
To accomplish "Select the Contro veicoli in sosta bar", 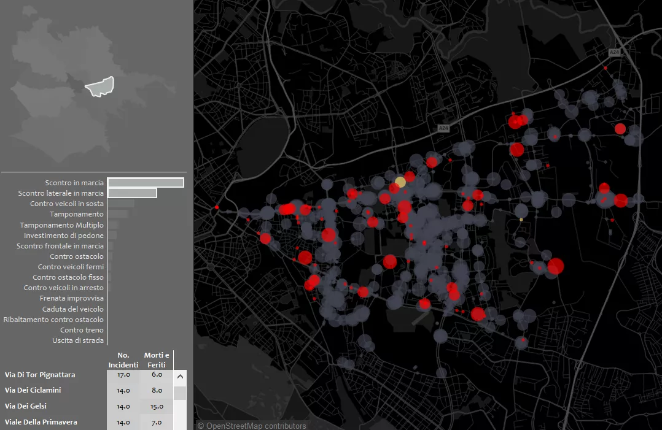I will (121, 204).
